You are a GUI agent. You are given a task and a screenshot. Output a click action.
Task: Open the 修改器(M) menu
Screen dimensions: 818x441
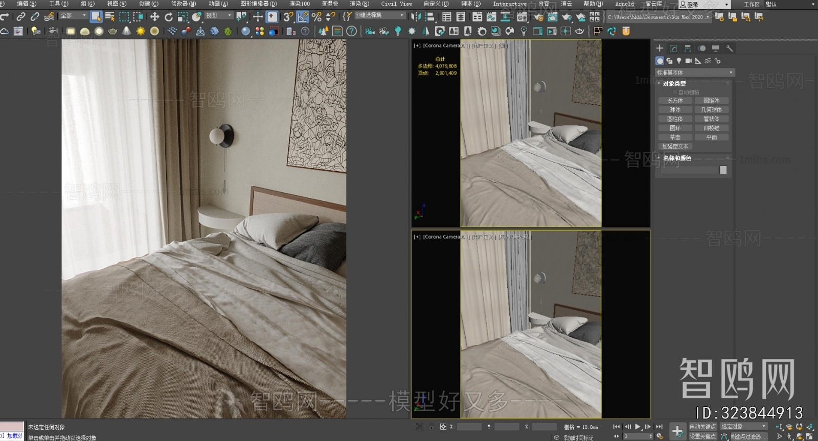(x=183, y=4)
